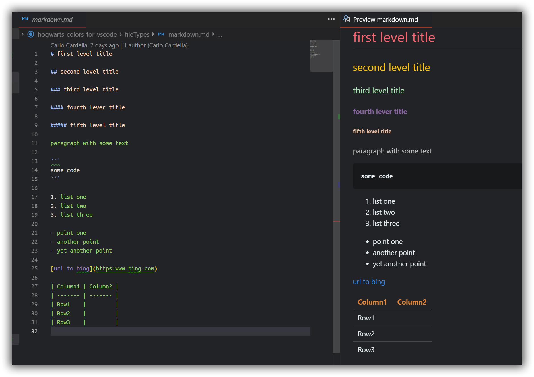Open the fileTypes breadcrumb folder
Viewport: 534px width, 377px height.
(137, 34)
